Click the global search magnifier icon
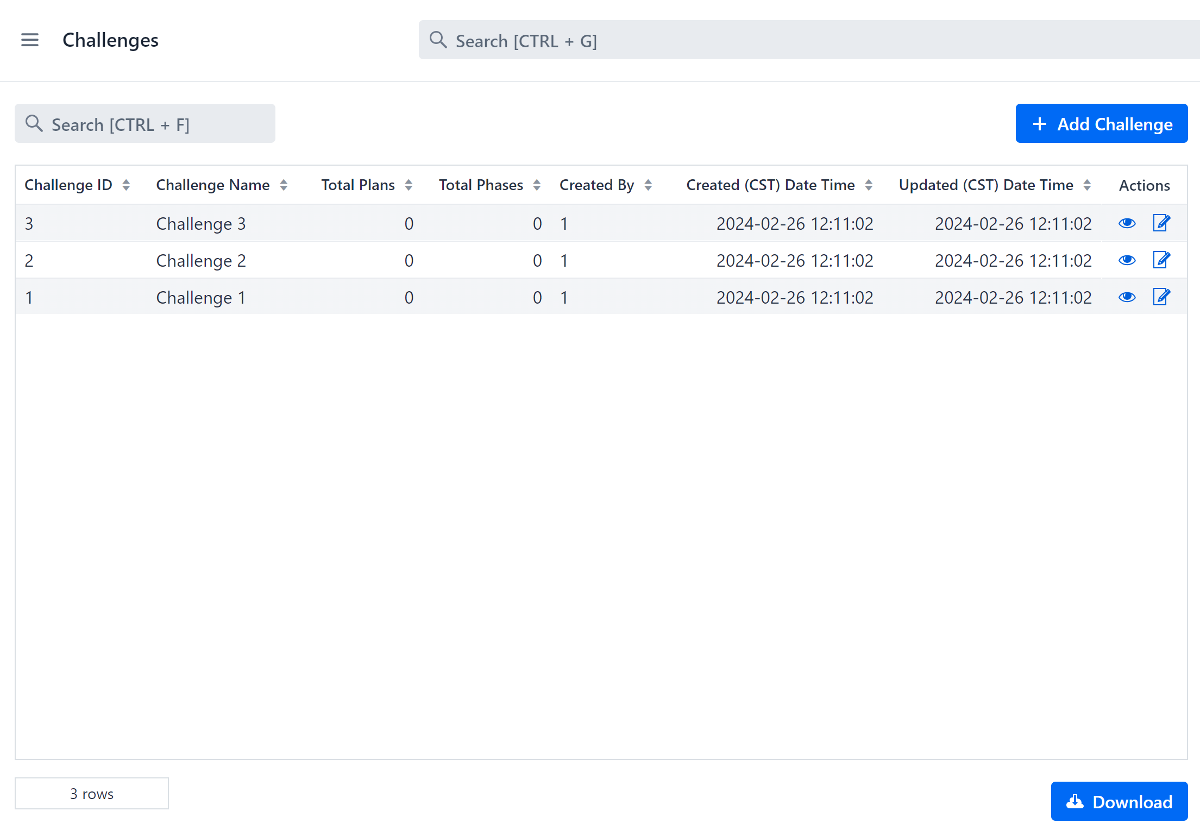The image size is (1200, 836). click(x=438, y=40)
